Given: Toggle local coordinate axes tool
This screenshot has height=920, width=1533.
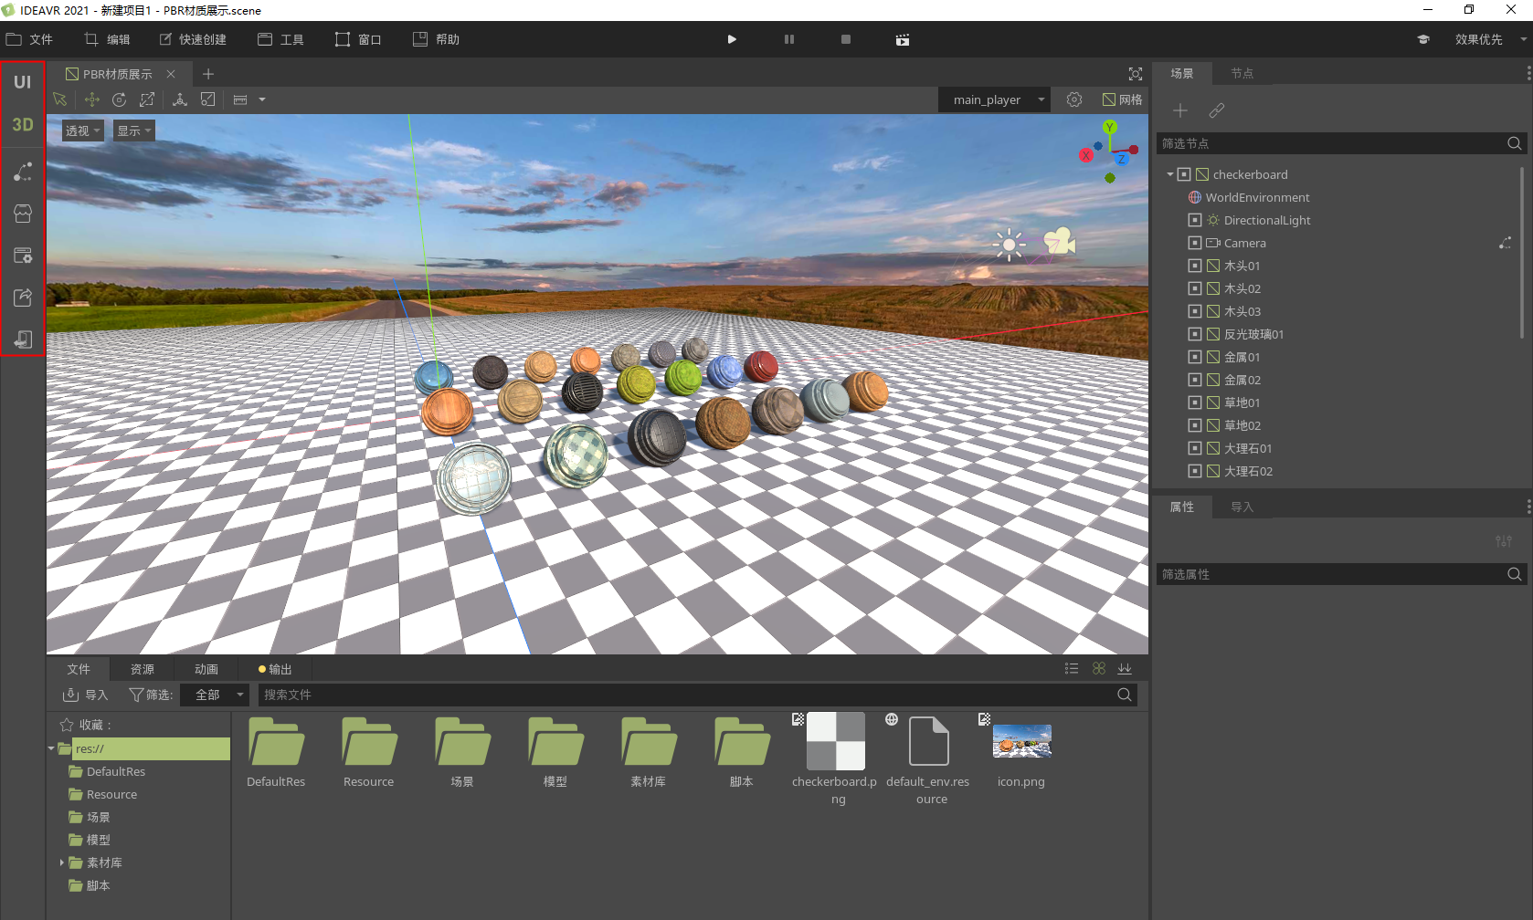Looking at the screenshot, I should click(x=180, y=99).
